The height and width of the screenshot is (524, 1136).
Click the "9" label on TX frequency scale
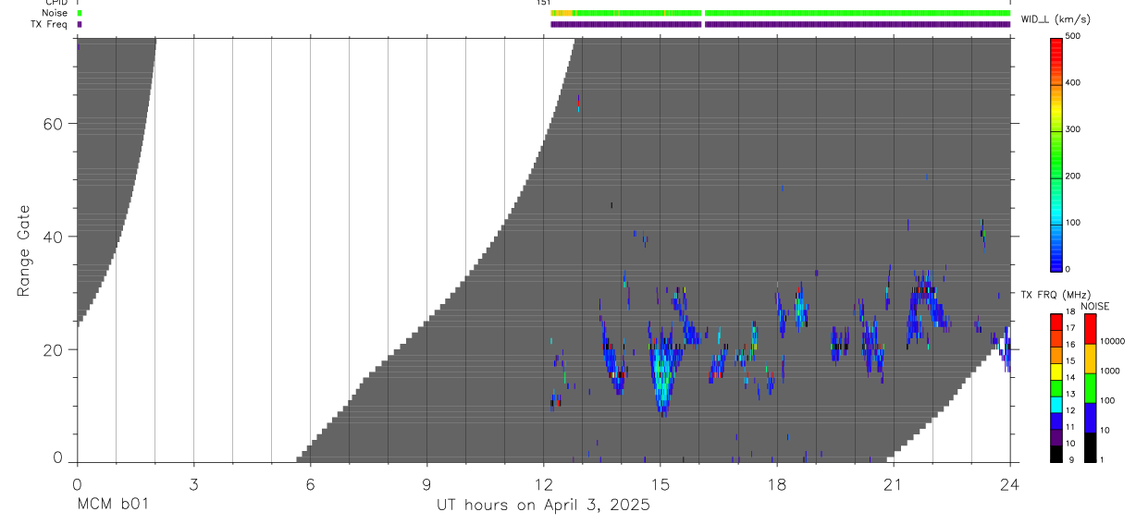[1071, 459]
